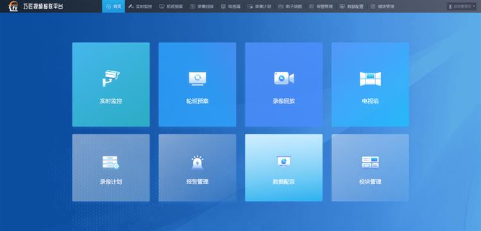Go to the 首页 home tab
Viewport: 481px width, 231px height.
[x=114, y=6]
